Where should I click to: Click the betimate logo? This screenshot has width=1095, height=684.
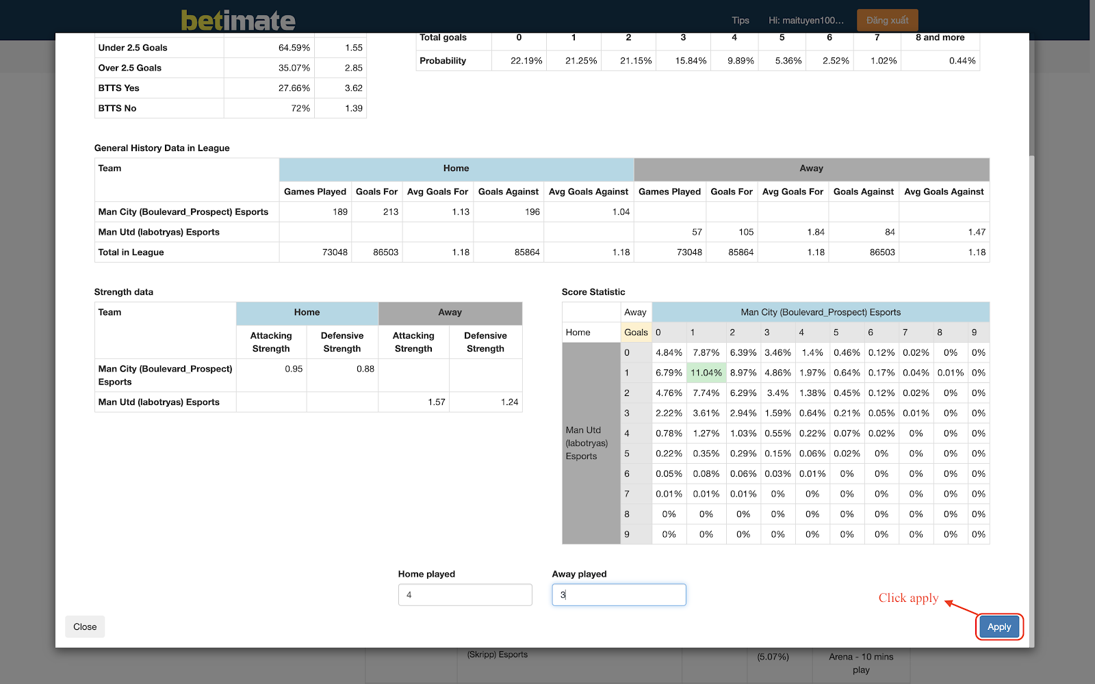tap(238, 20)
